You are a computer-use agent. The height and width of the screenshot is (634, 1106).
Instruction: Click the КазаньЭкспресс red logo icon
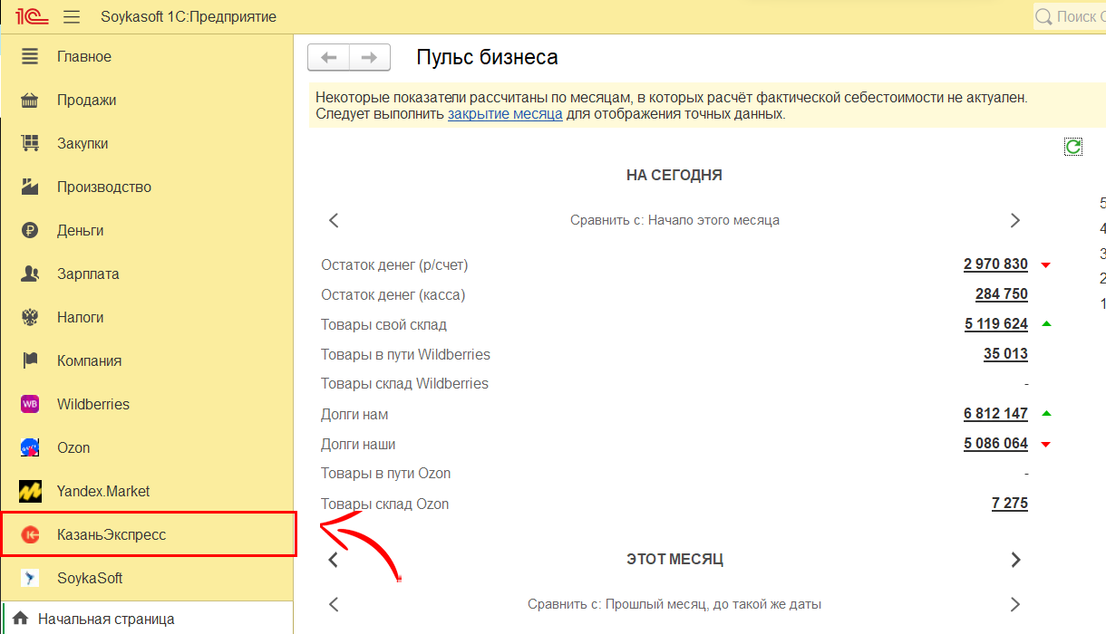pos(30,534)
